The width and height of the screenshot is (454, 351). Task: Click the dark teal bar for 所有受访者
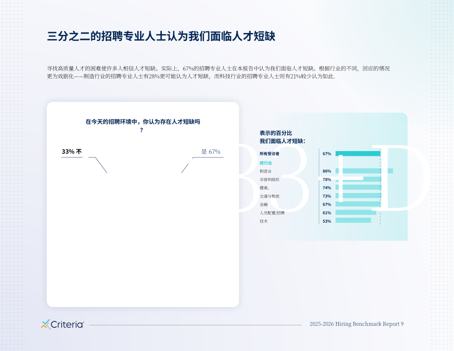358,154
